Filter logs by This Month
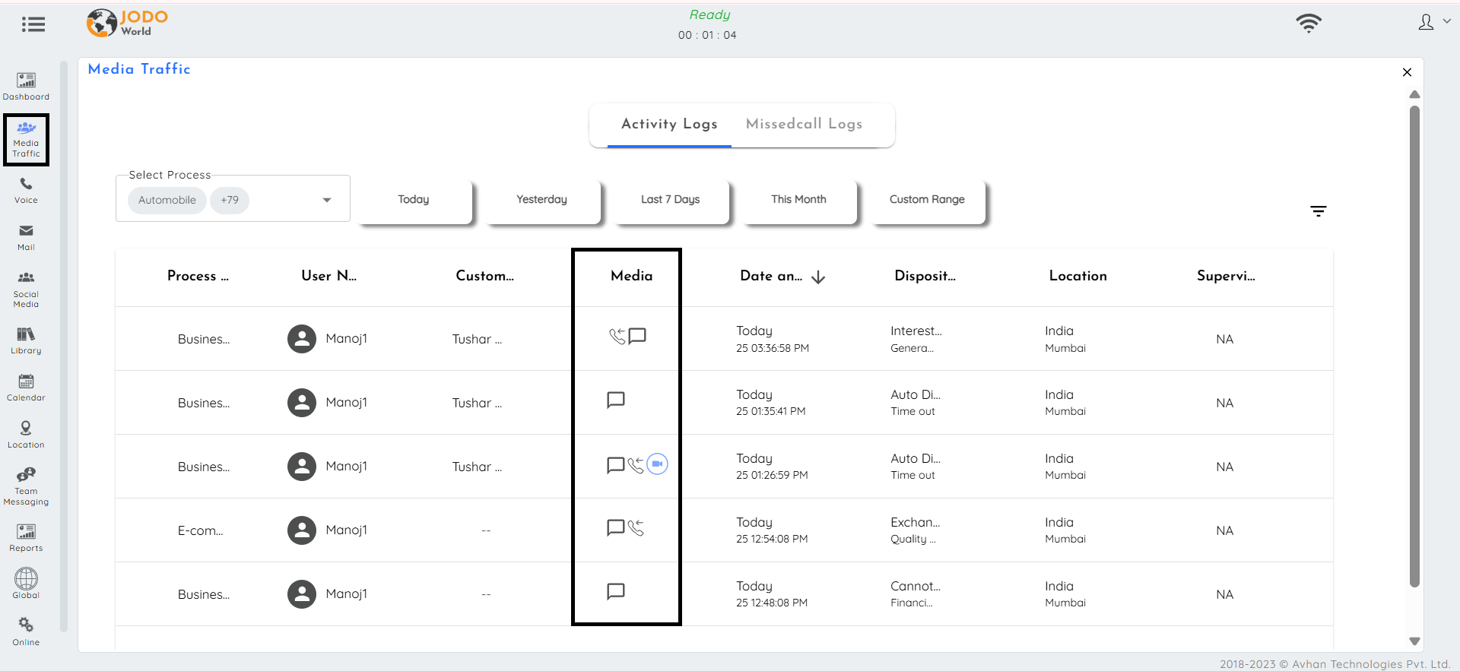 click(800, 201)
